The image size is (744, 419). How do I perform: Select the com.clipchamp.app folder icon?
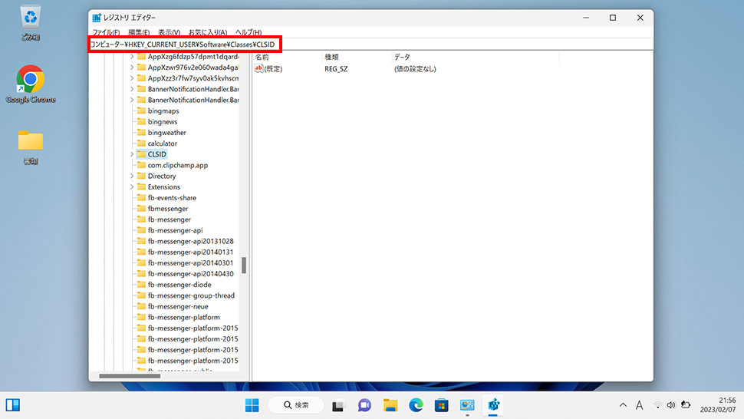pos(141,165)
